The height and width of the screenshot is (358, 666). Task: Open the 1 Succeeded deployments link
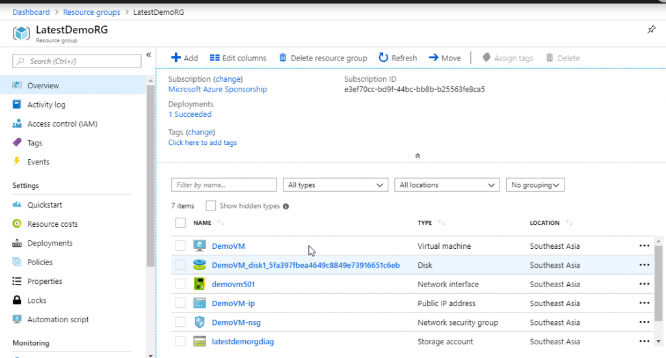click(x=190, y=114)
